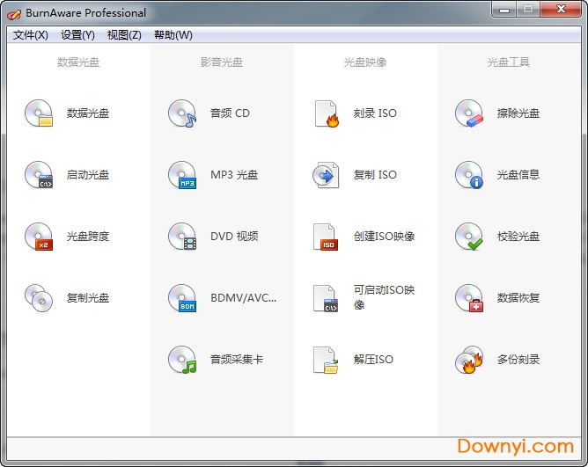This screenshot has width=588, height=467.
Task: Click the 启动光盘 boot disc icon
Action: (39, 175)
